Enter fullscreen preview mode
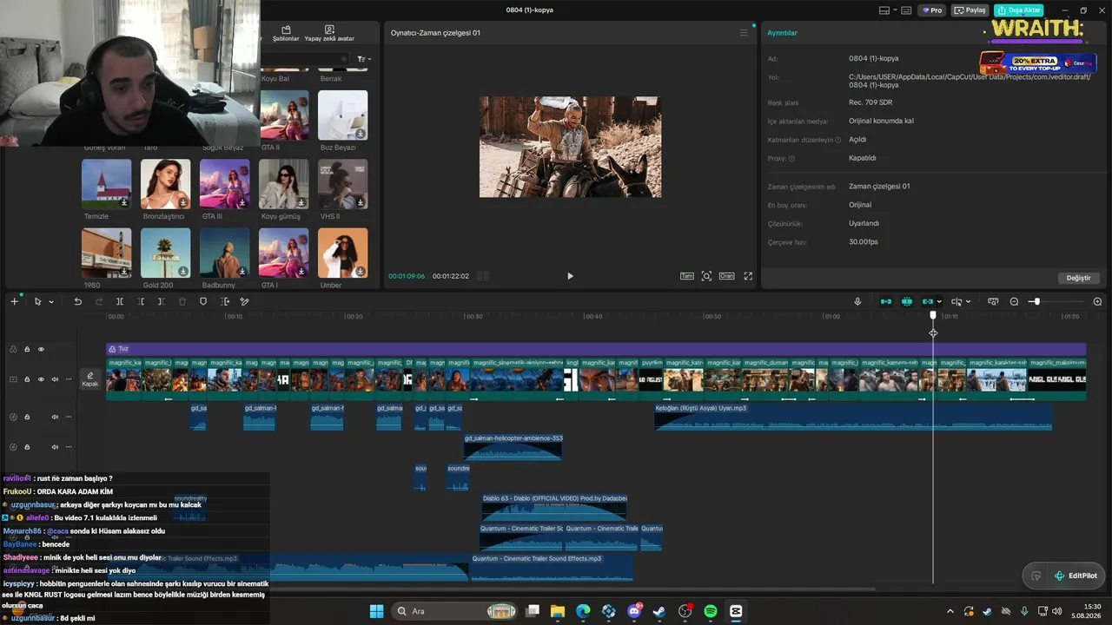The width and height of the screenshot is (1112, 625). [x=748, y=276]
